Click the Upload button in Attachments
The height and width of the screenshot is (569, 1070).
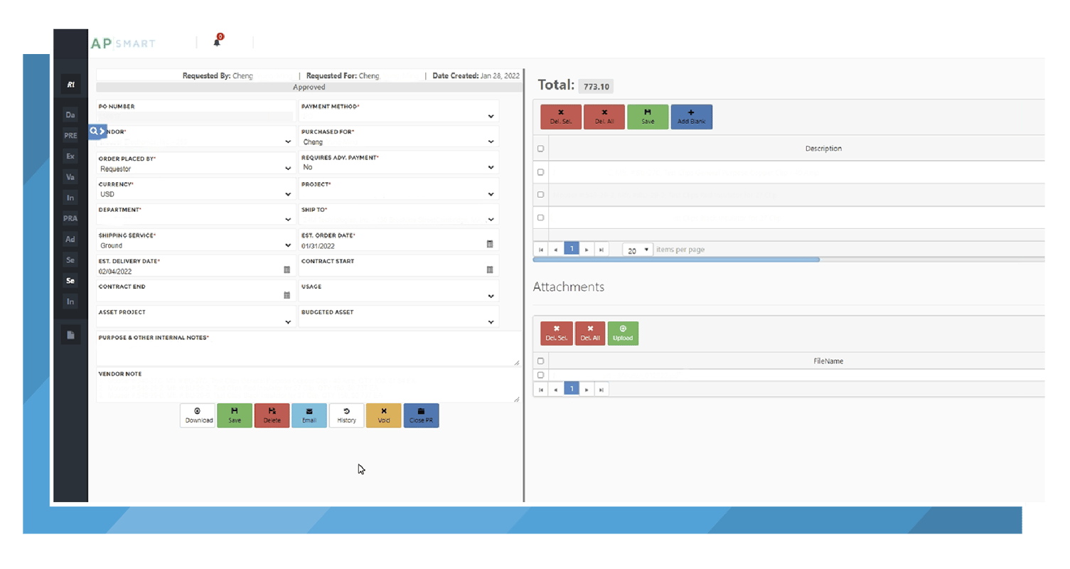pos(623,333)
